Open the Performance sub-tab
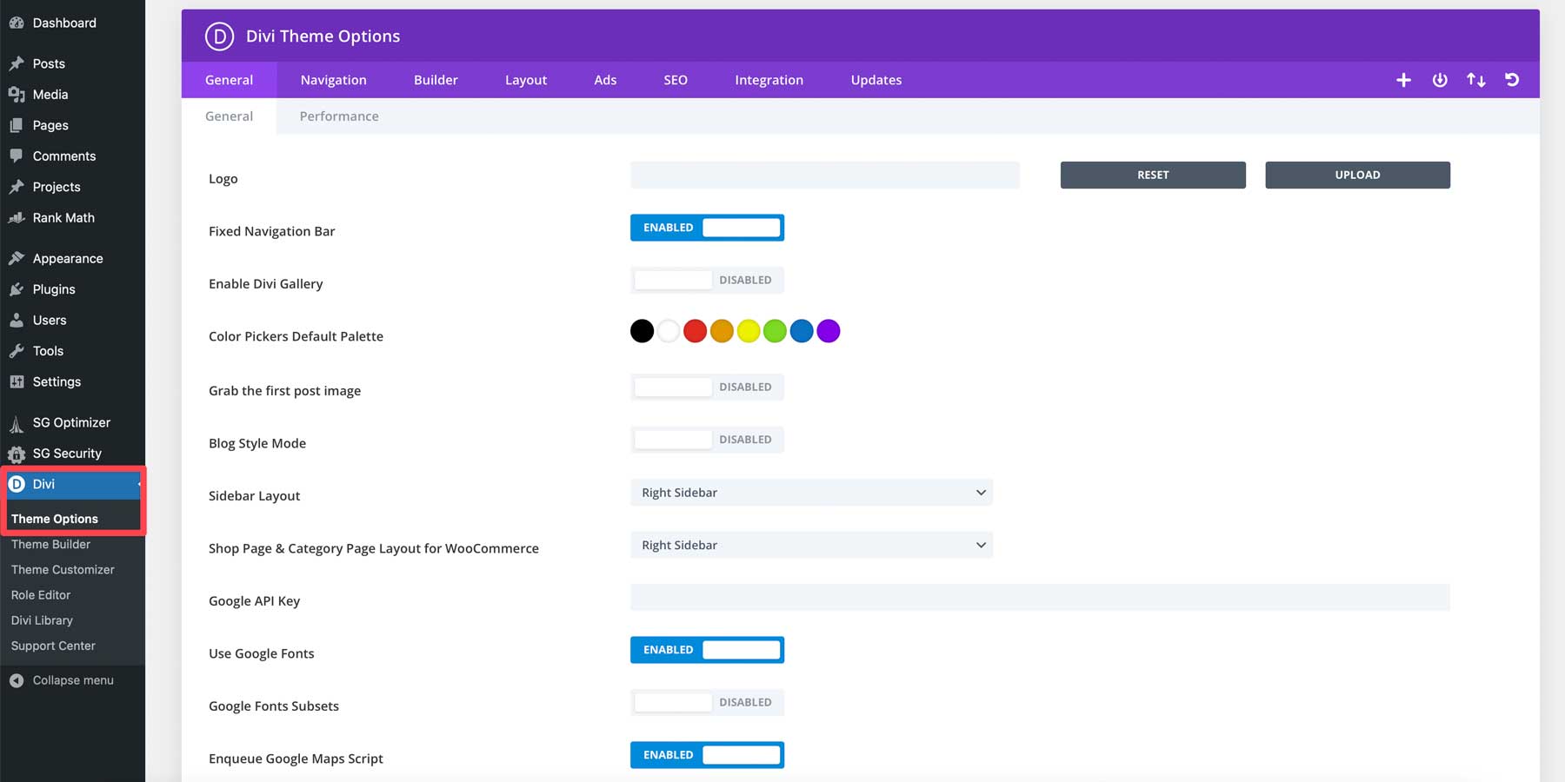 (x=339, y=116)
